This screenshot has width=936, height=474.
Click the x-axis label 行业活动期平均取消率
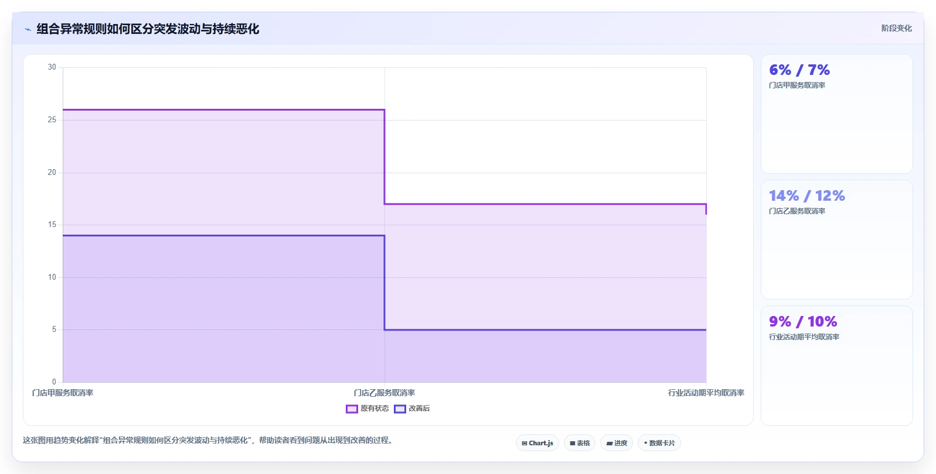[706, 393]
